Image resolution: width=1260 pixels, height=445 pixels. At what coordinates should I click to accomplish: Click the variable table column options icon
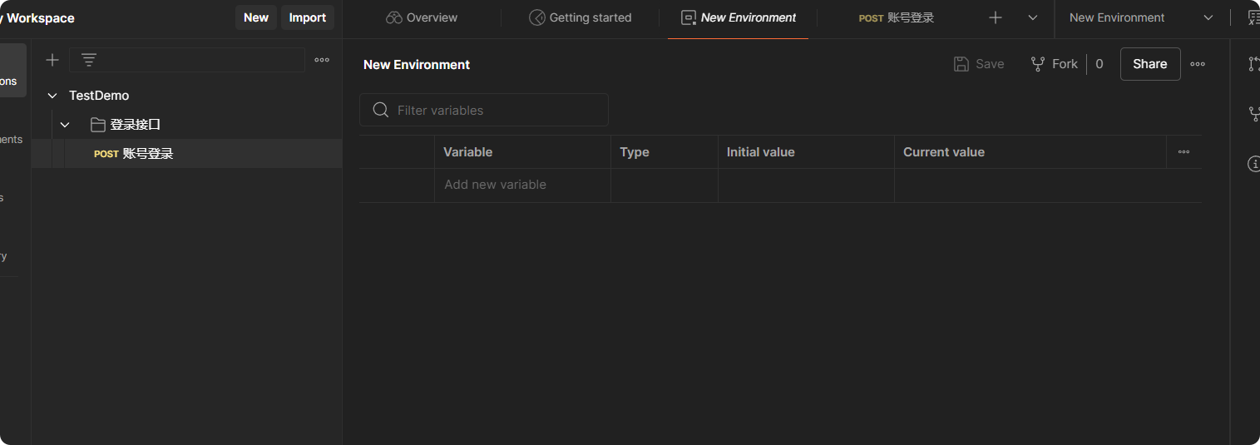pos(1183,152)
